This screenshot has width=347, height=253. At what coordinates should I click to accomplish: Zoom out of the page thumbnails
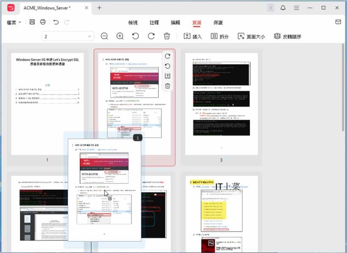(x=104, y=36)
